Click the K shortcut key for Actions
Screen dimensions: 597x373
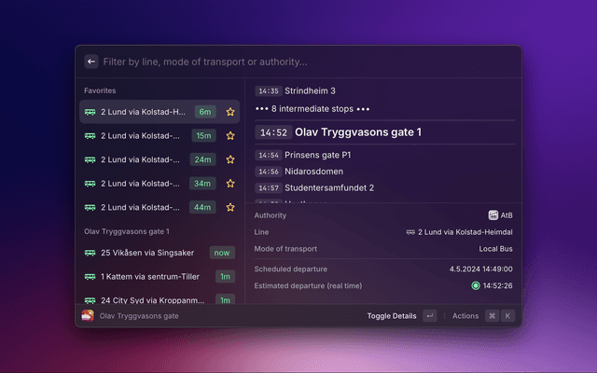(507, 316)
